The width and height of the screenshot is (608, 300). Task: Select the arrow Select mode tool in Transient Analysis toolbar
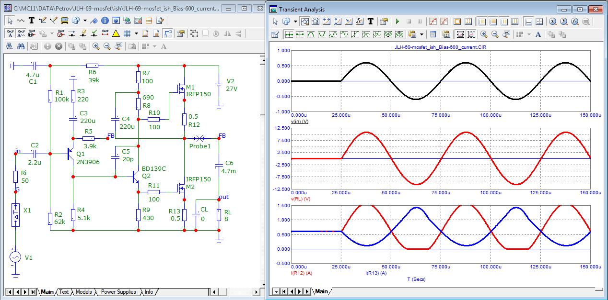click(x=275, y=22)
